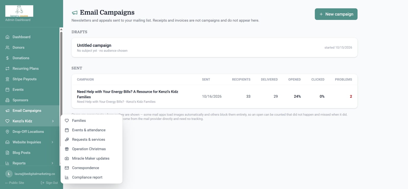Image resolution: width=408 pixels, height=189 pixels.
Task: Click the Families heart icon in submenu
Action: [67, 120]
